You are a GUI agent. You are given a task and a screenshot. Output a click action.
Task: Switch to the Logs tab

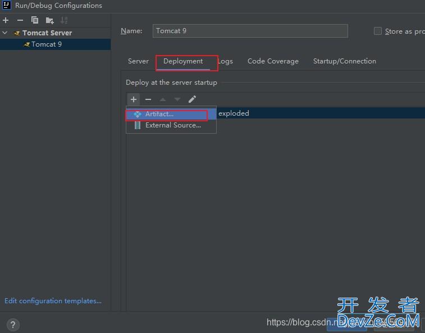[226, 61]
